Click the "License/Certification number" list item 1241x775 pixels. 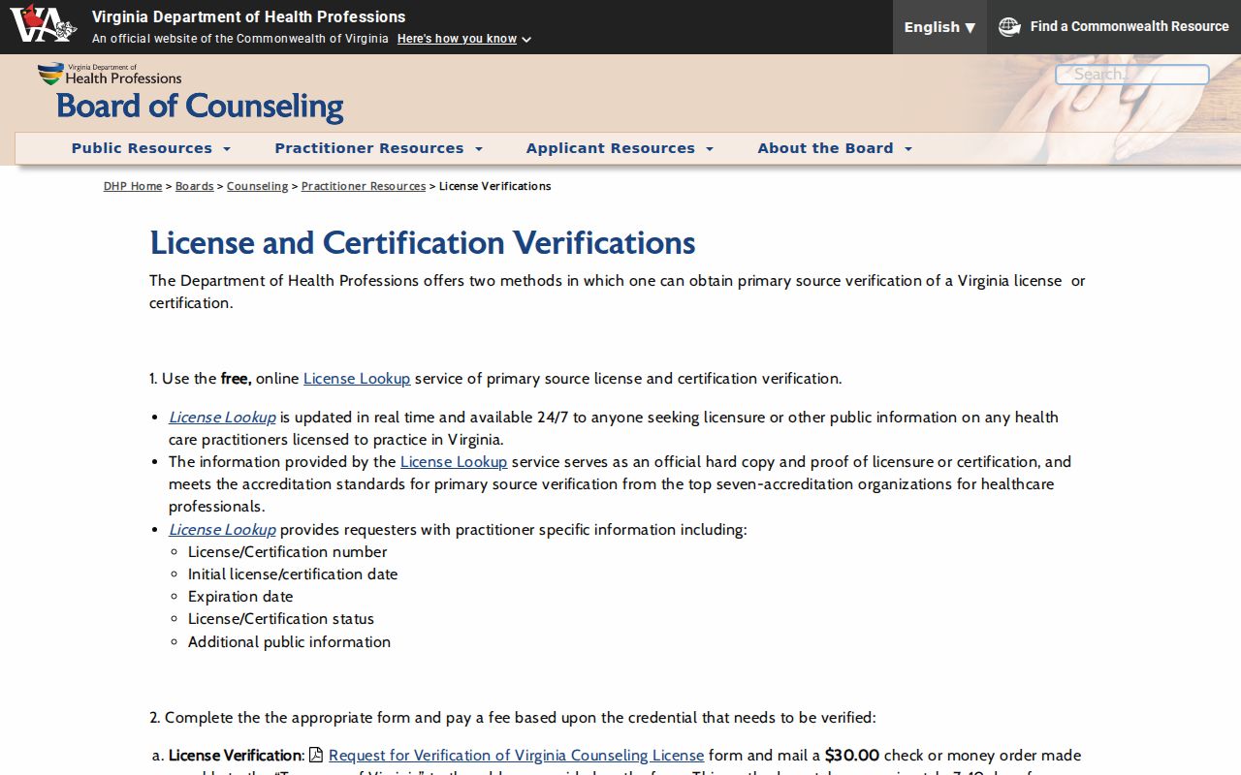tap(288, 552)
